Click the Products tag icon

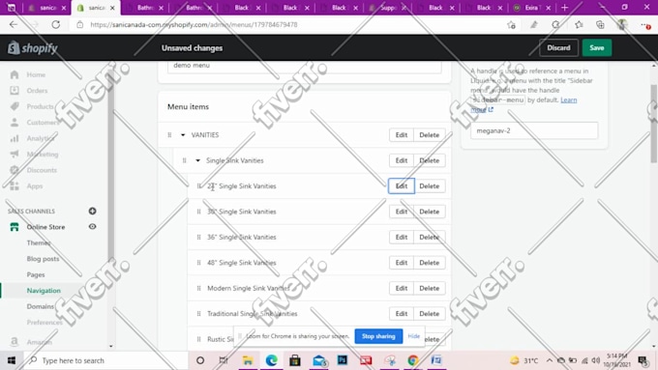[15, 106]
